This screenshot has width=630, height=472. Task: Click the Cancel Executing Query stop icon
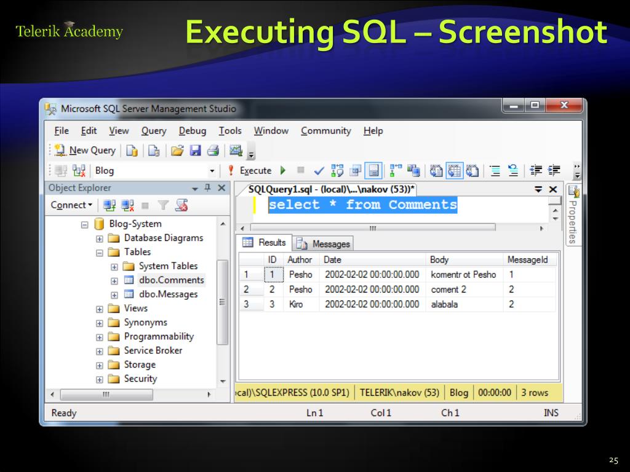[x=300, y=170]
